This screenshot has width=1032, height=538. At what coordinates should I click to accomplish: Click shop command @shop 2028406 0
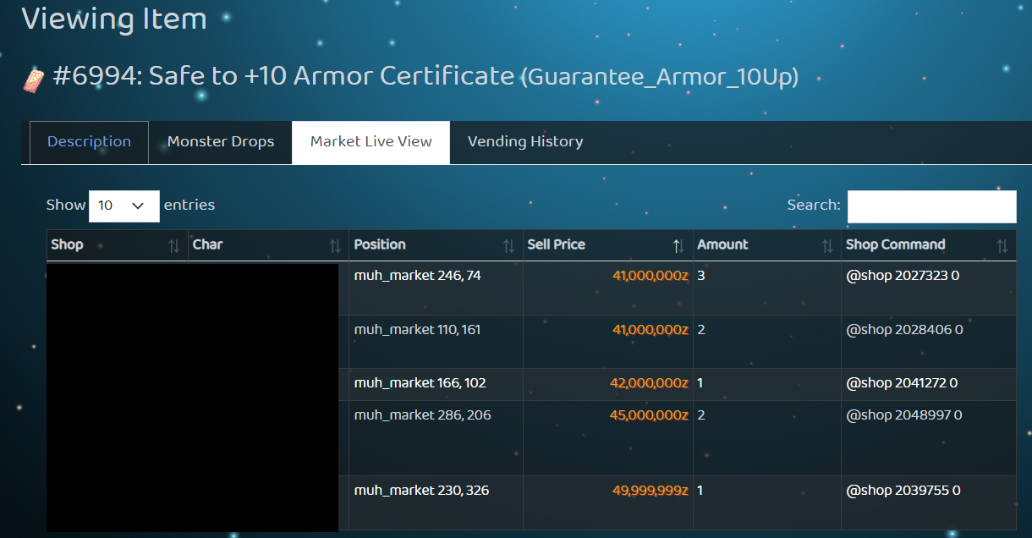click(903, 330)
